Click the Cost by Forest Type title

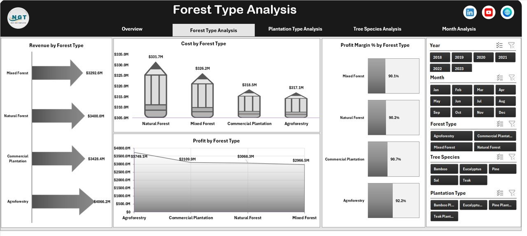pos(203,44)
